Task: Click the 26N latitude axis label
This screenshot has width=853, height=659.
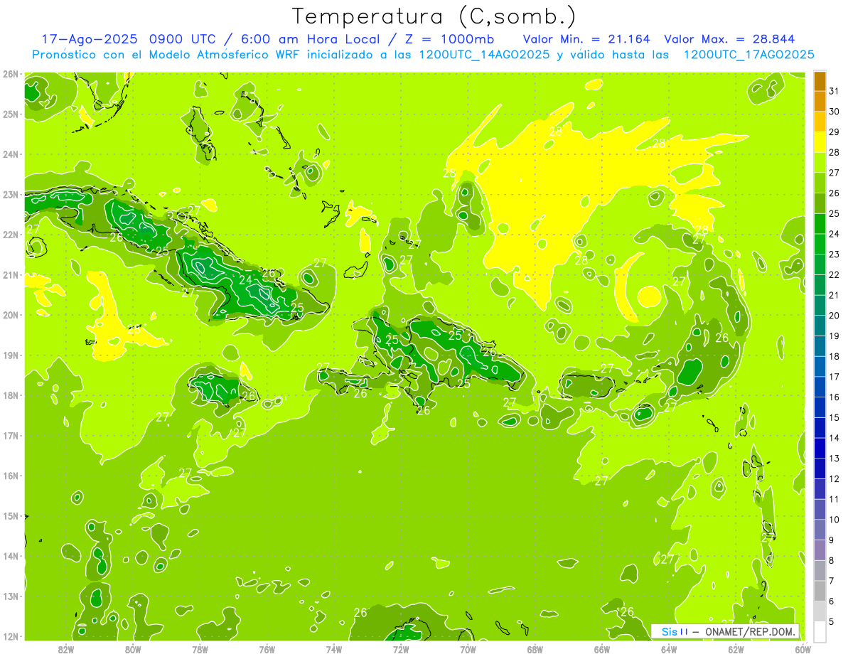Action: pyautogui.click(x=10, y=74)
